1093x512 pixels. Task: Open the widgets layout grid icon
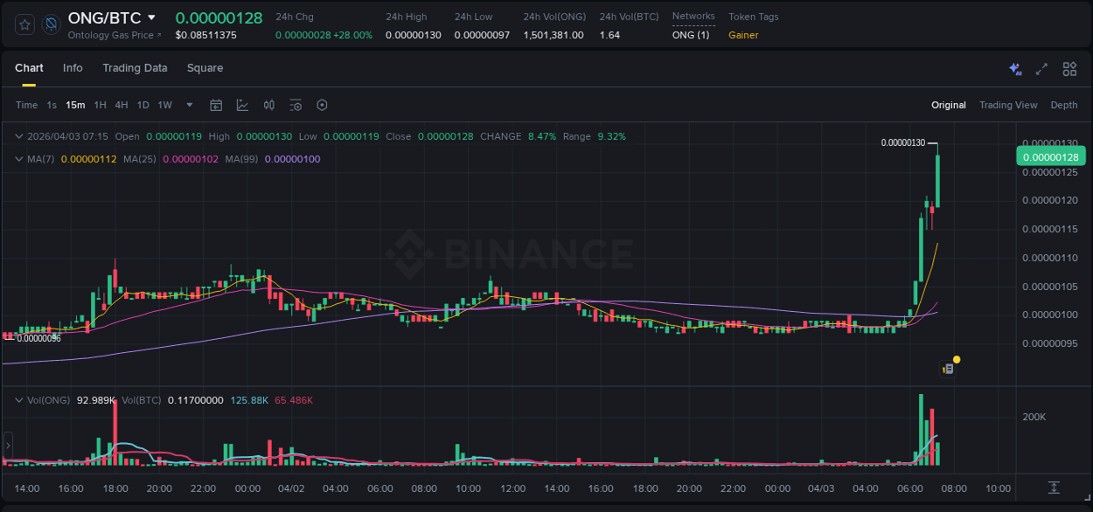pos(1069,68)
